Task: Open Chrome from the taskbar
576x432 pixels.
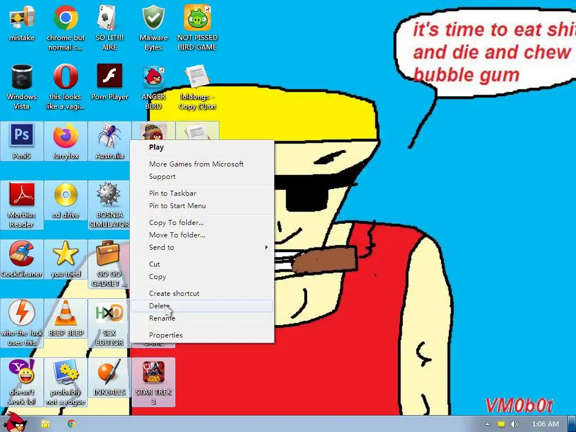Action: [x=71, y=424]
